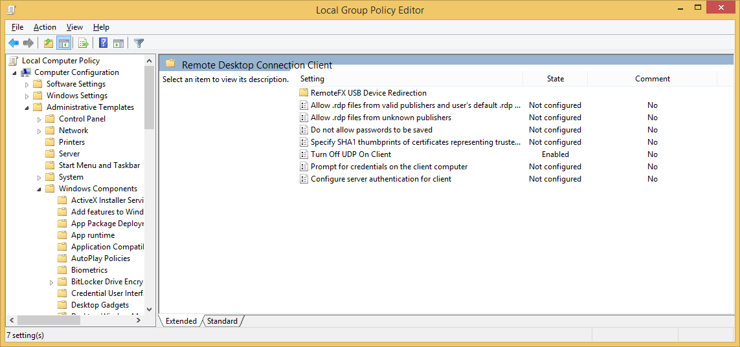This screenshot has width=740, height=347.
Task: Click the Filter funnel toolbar icon
Action: click(139, 43)
